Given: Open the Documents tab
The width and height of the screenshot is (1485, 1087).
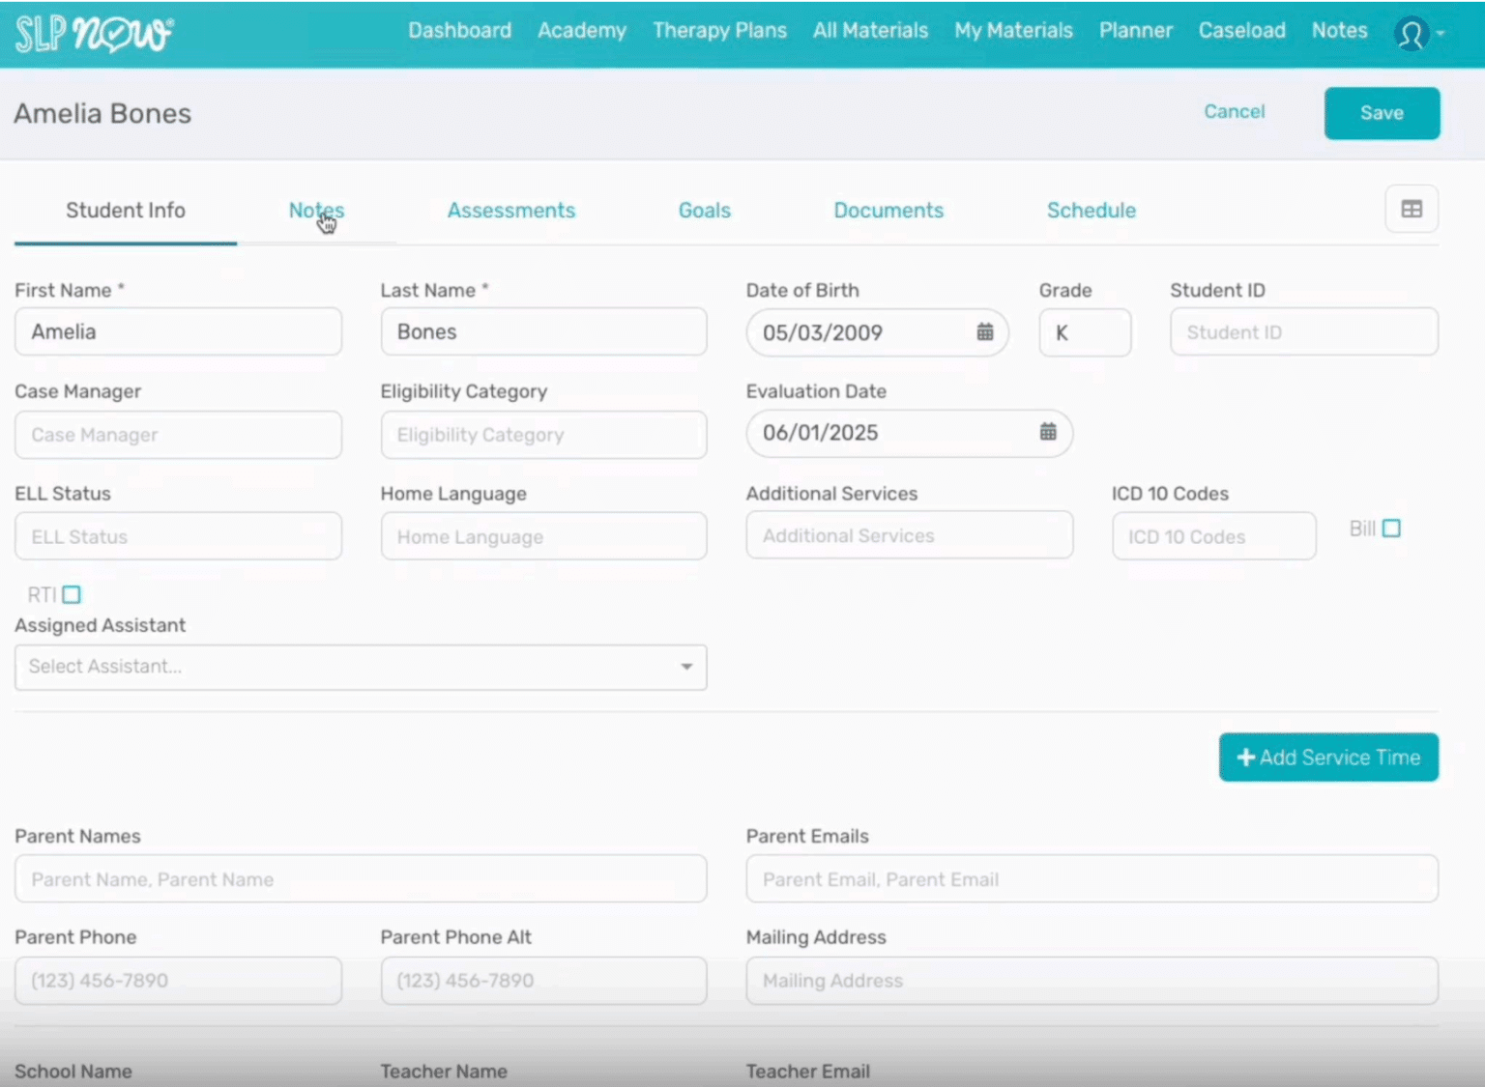Looking at the screenshot, I should 888,210.
